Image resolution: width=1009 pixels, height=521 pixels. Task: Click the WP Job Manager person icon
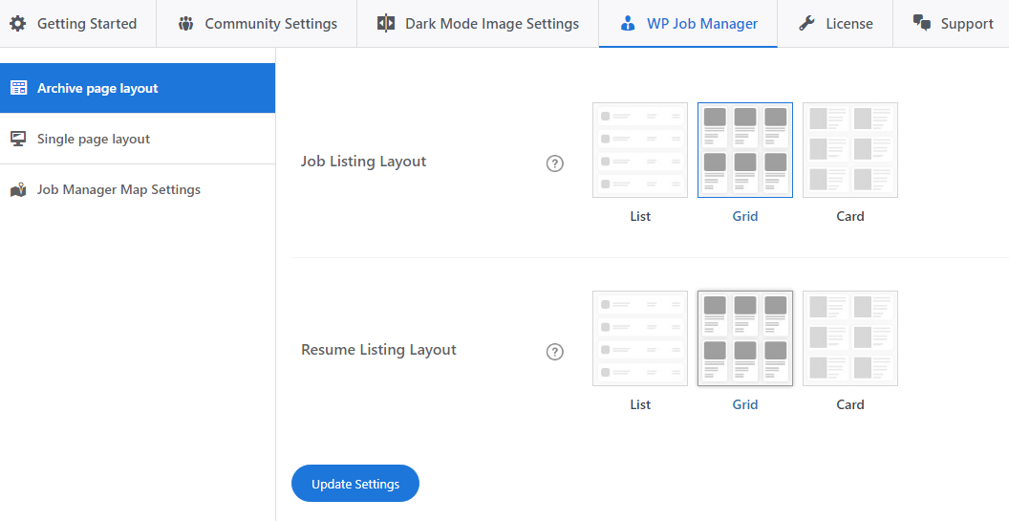pos(628,24)
